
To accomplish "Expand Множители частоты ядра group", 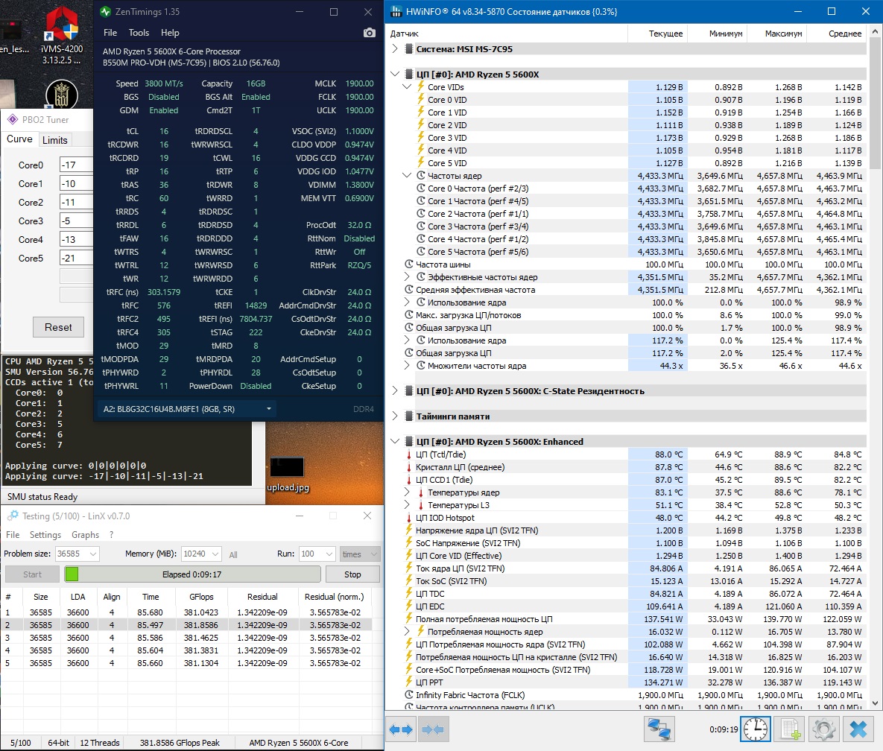I will pyautogui.click(x=407, y=365).
